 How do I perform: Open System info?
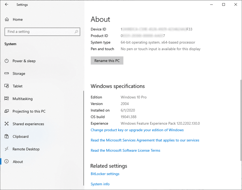(x=100, y=184)
